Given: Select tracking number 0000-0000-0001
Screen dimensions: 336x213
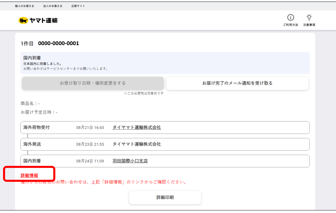Looking at the screenshot, I should (58, 43).
